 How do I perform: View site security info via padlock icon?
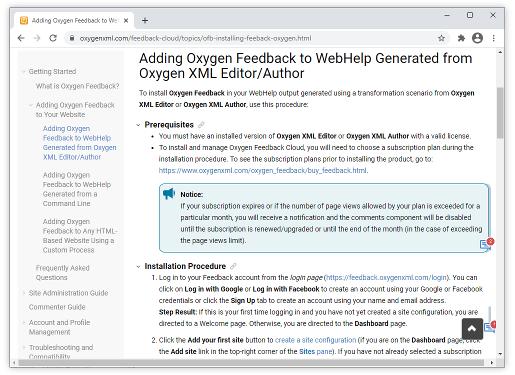point(72,38)
